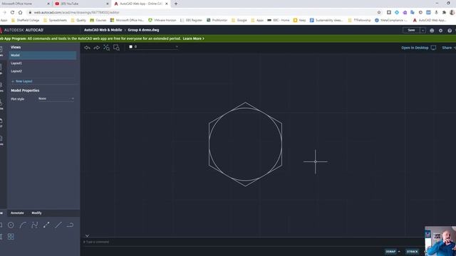Click the AutoCAD logo title
The height and width of the screenshot is (256, 456).
click(x=22, y=30)
